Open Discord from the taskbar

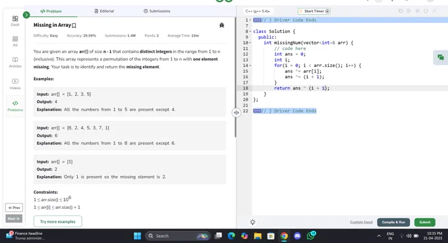(x=297, y=236)
